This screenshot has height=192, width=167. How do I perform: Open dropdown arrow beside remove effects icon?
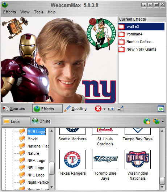pos(104,109)
